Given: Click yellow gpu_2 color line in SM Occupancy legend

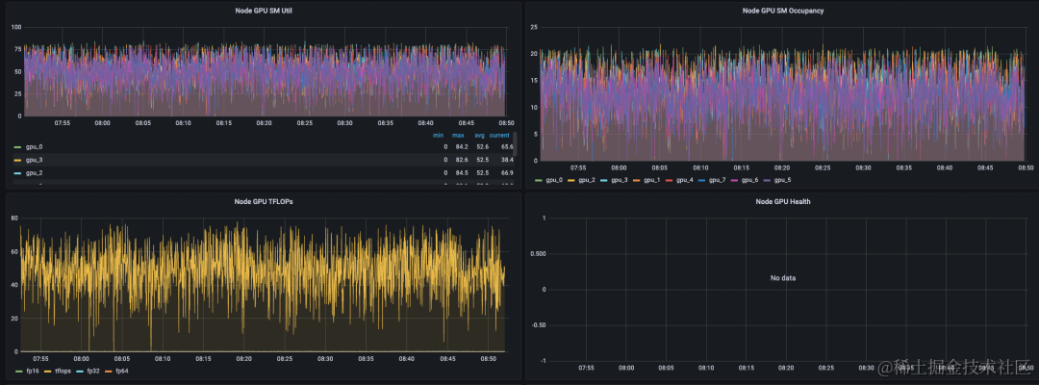Looking at the screenshot, I should pyautogui.click(x=570, y=180).
